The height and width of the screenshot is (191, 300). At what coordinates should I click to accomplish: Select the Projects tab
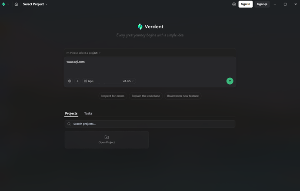(x=71, y=113)
